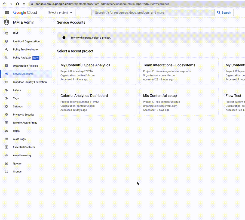Image resolution: width=245 pixels, height=220 pixels.
Task: Open Audit Logs in the sidebar
Action: (x=26, y=139)
